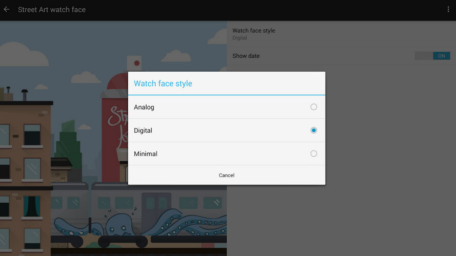The image size is (456, 256).
Task: Click the Analog option label
Action: (x=144, y=107)
